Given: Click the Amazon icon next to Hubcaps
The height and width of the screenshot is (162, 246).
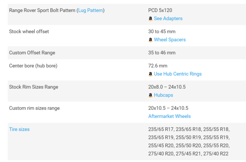Looking at the screenshot, I should coord(150,95).
